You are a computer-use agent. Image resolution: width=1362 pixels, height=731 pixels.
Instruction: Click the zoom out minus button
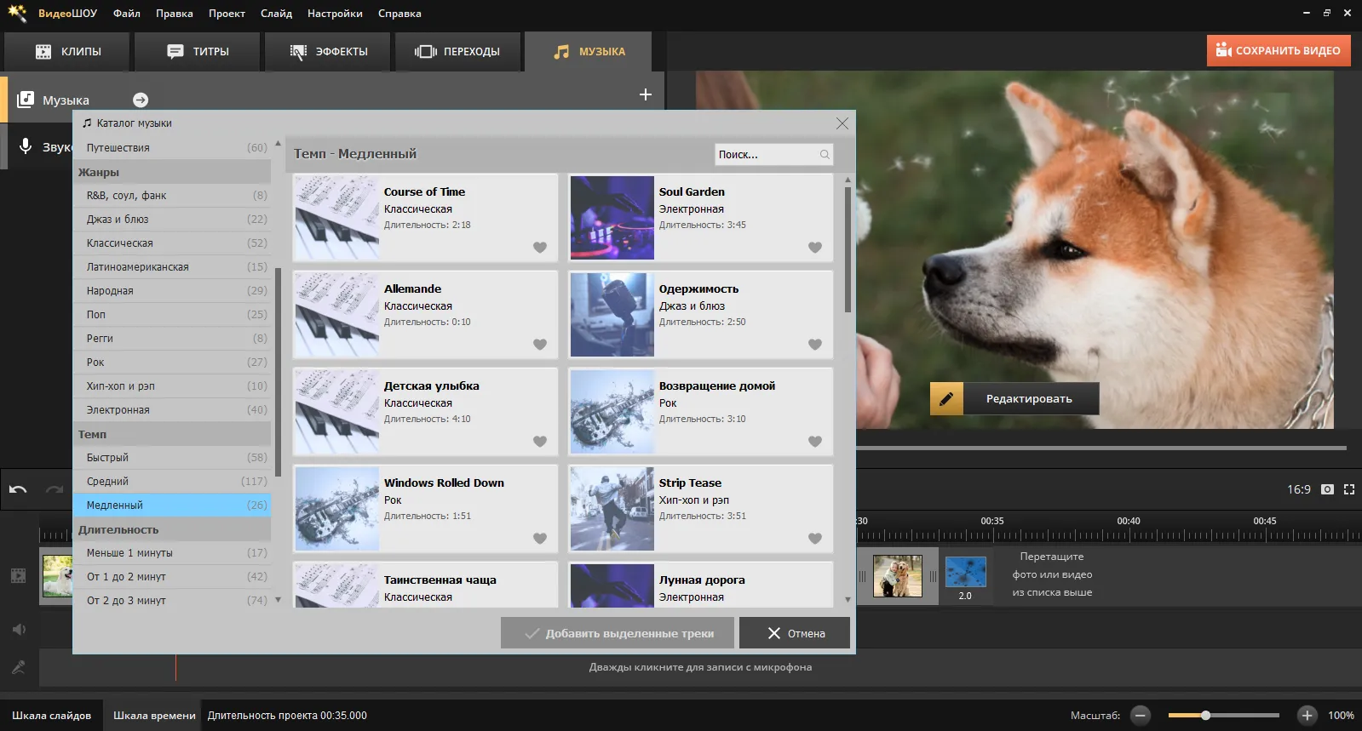pos(1141,716)
